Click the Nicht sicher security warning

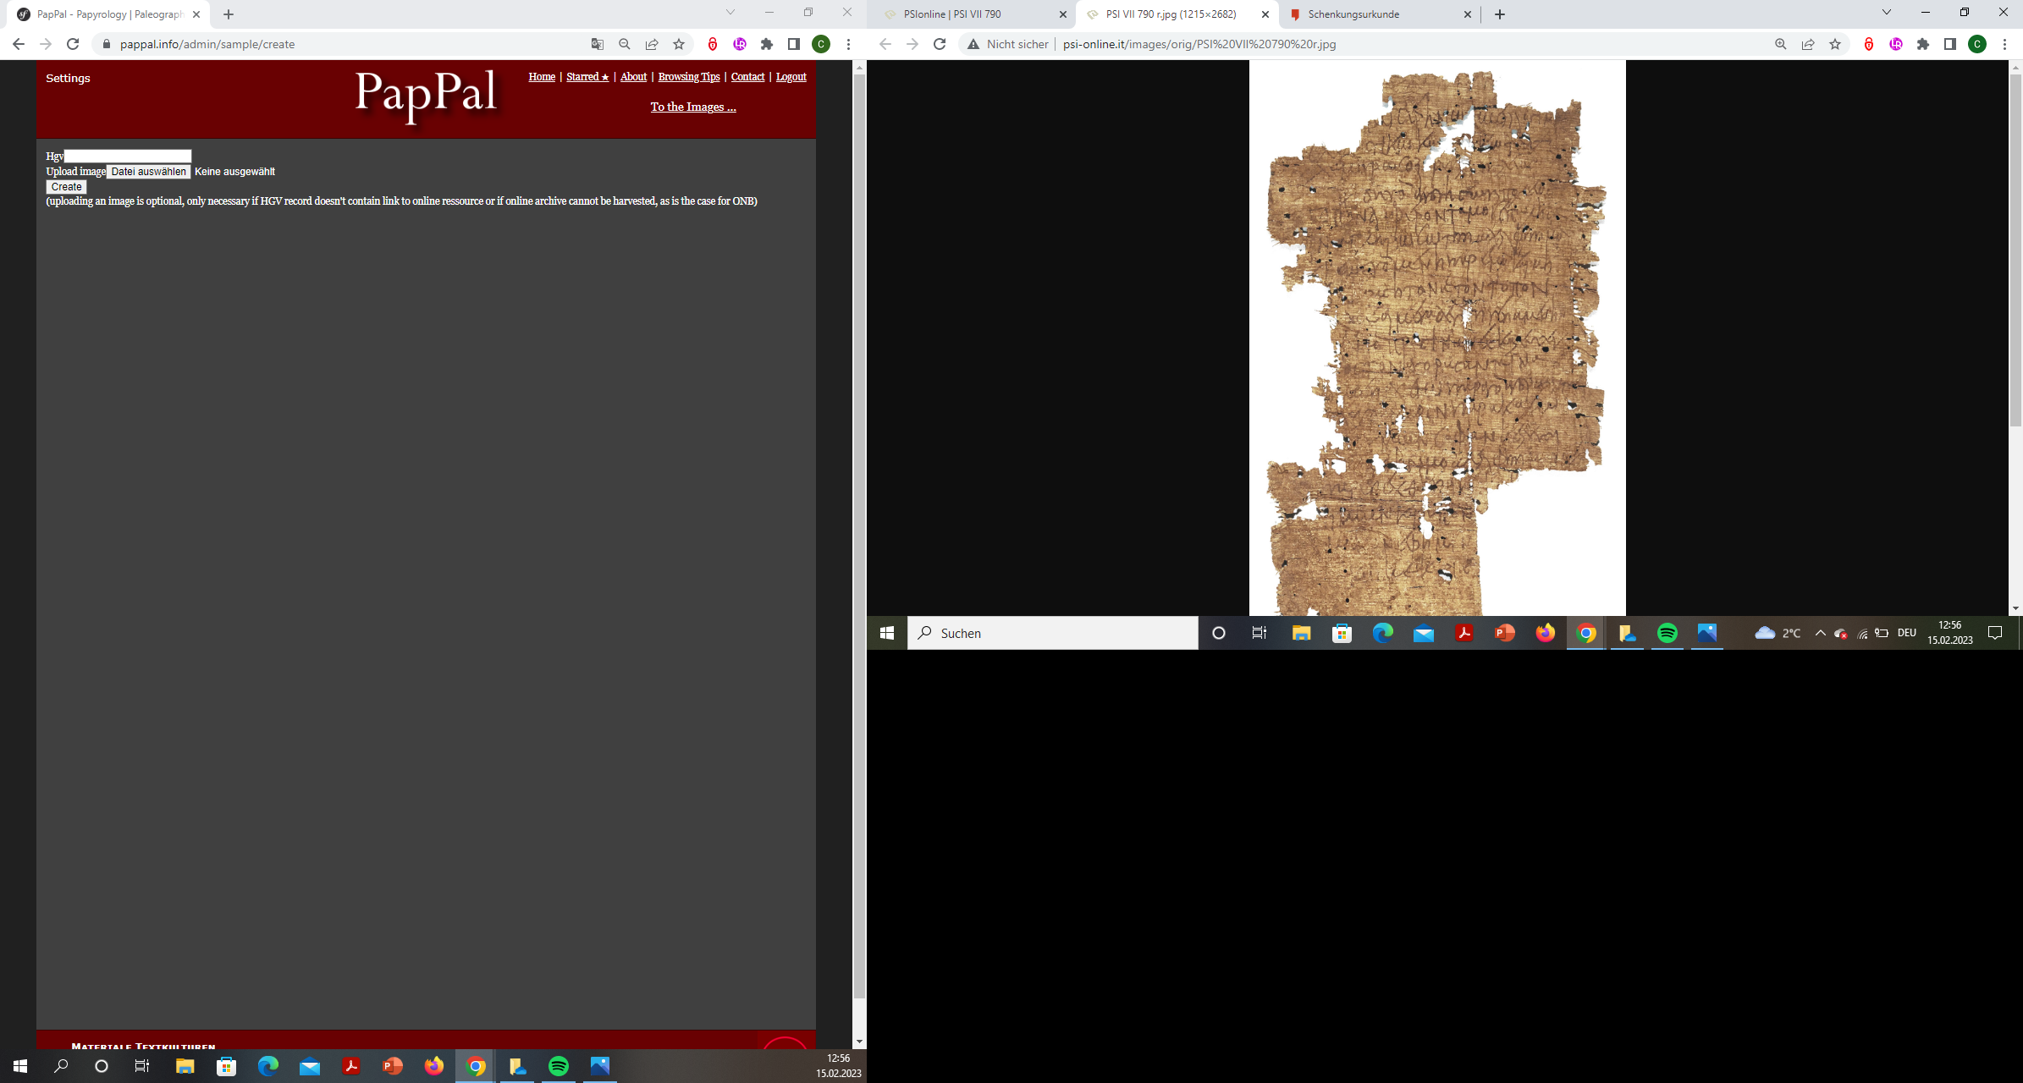pyautogui.click(x=1008, y=44)
